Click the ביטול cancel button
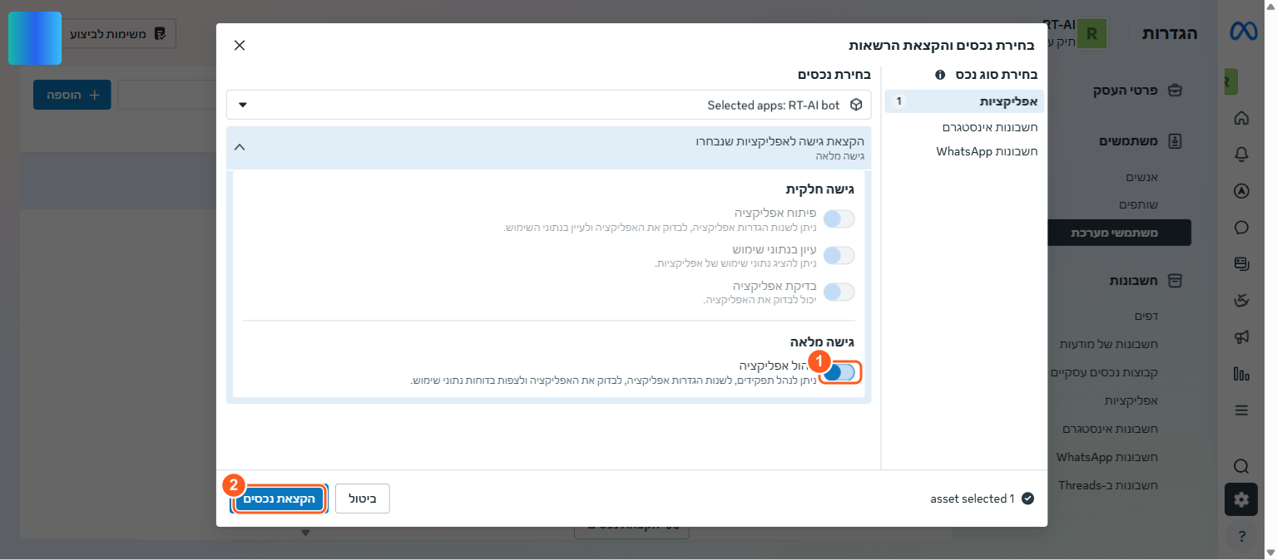This screenshot has height=560, width=1277. pyautogui.click(x=362, y=499)
